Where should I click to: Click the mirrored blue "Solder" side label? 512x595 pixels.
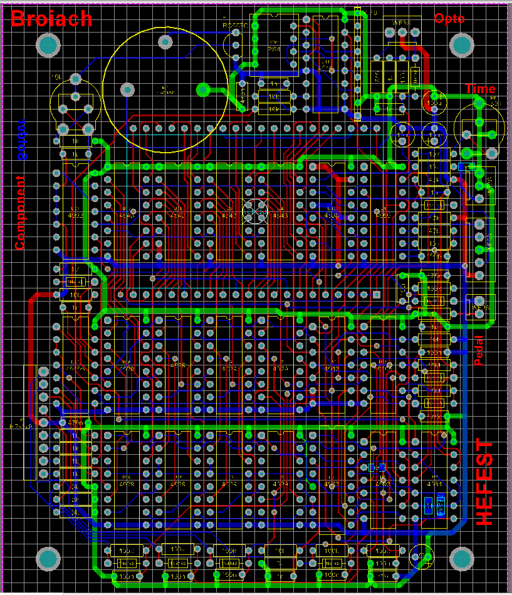pos(22,140)
